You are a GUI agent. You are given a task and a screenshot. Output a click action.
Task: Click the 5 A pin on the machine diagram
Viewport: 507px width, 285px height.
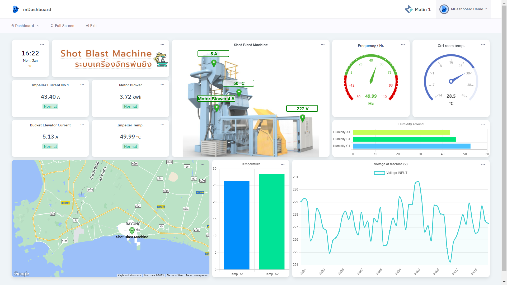coord(213,63)
